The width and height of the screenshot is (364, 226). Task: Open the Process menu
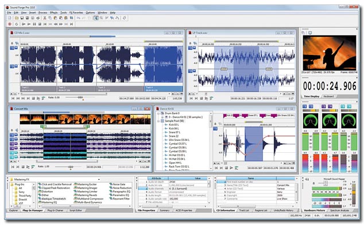42,13
